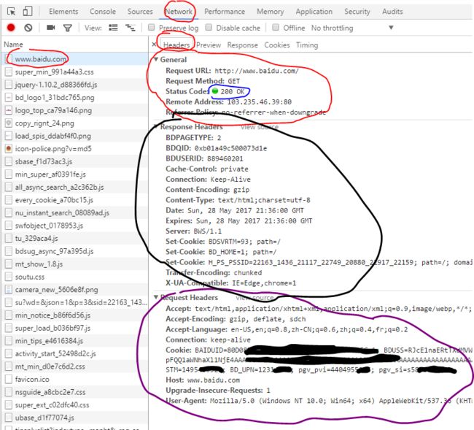Select request swfobject_0178953.js
Screen dimensions: 474x430
coord(74,226)
